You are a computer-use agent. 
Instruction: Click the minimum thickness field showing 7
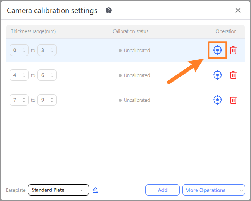[16, 100]
